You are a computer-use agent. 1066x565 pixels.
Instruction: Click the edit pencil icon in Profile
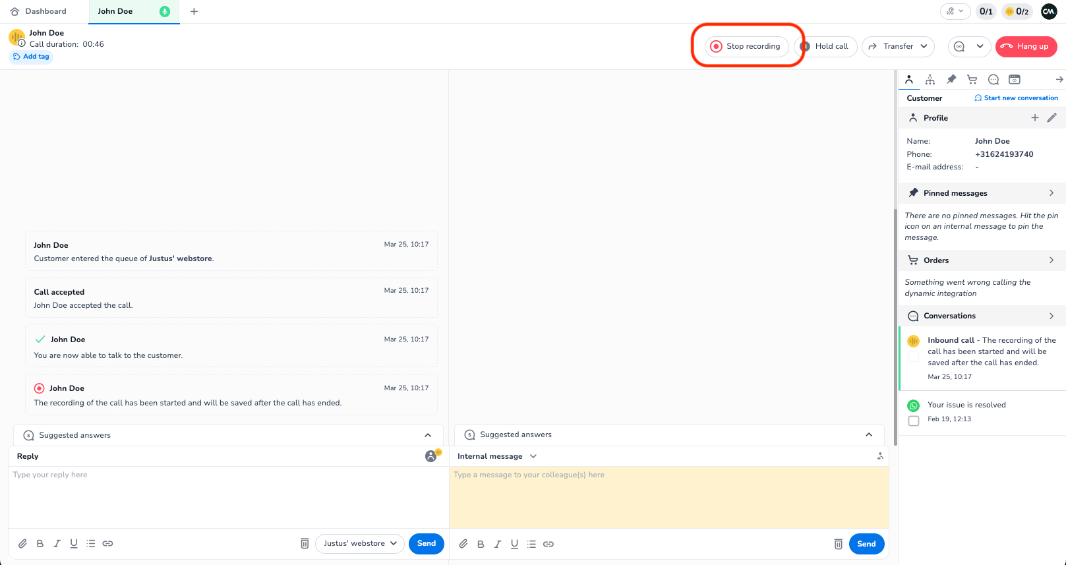point(1051,118)
